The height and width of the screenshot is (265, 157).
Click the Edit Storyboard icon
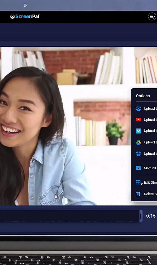pos(139,183)
